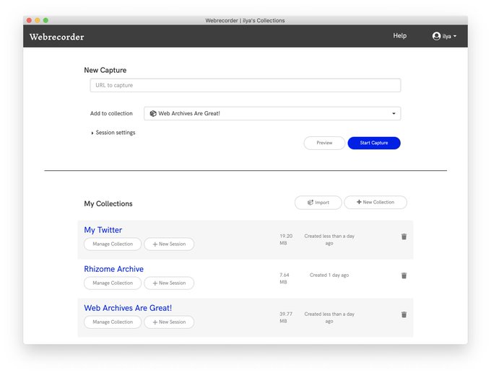491x375 pixels.
Task: Click the Preview button
Action: (324, 143)
